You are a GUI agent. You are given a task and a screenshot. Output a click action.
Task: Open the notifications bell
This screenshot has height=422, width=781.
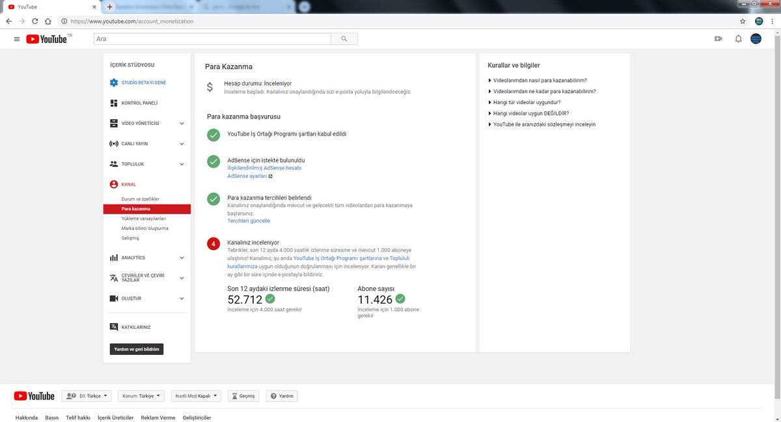click(738, 39)
